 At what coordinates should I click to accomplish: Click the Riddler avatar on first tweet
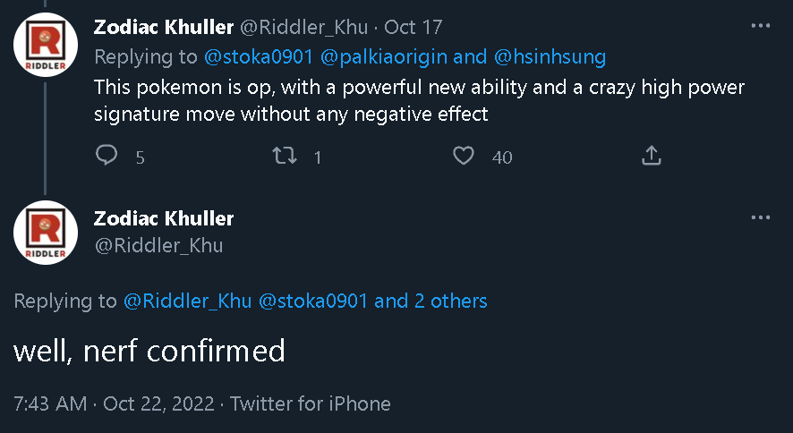[45, 45]
